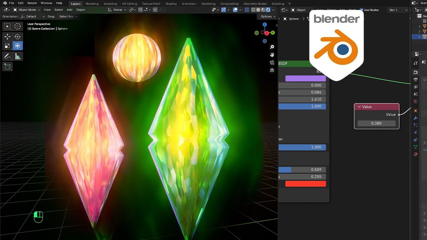Open the Render properties tab
The width and height of the screenshot is (427, 240).
(x=416, y=72)
